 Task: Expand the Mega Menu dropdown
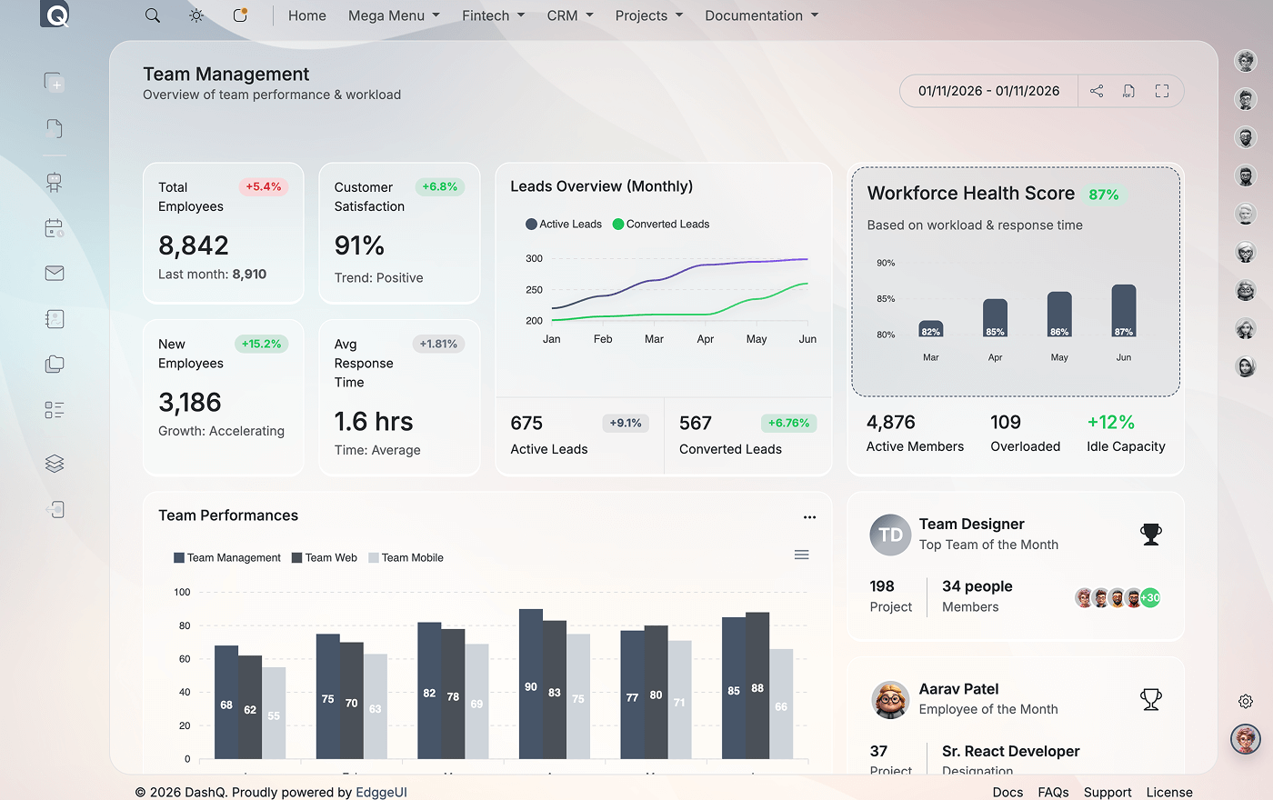393,15
